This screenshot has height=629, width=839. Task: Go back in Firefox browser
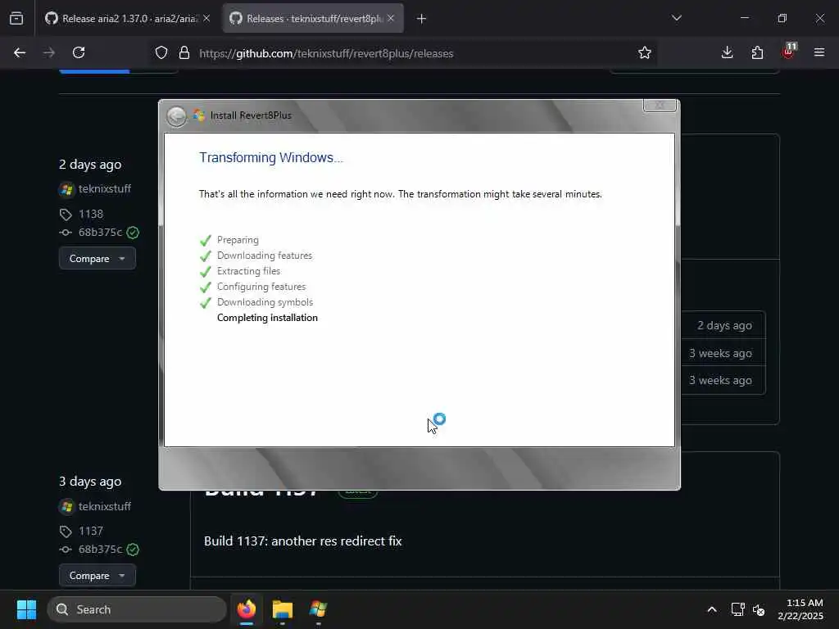[20, 52]
